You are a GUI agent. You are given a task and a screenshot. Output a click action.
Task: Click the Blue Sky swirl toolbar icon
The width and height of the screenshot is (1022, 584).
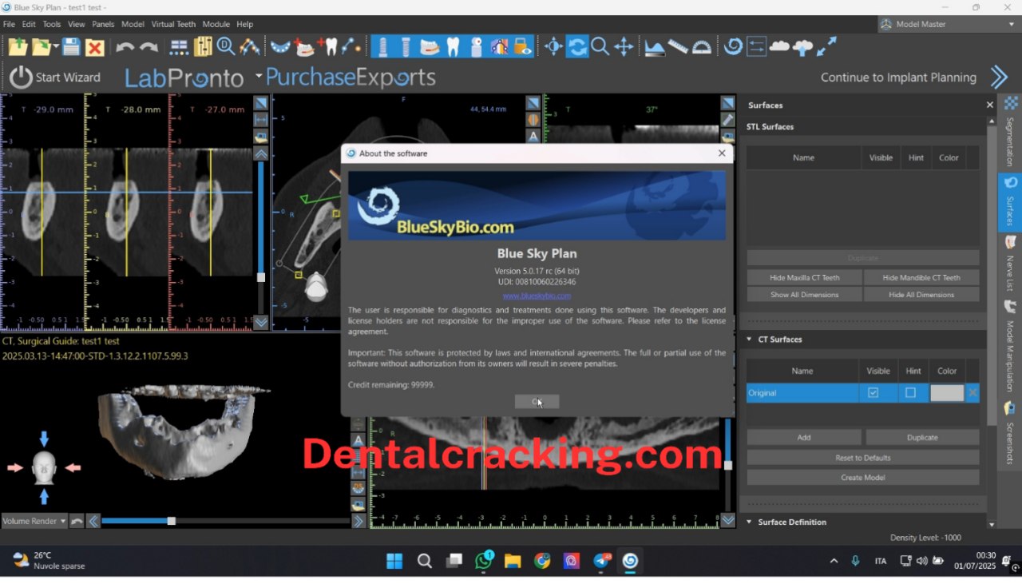pos(733,46)
